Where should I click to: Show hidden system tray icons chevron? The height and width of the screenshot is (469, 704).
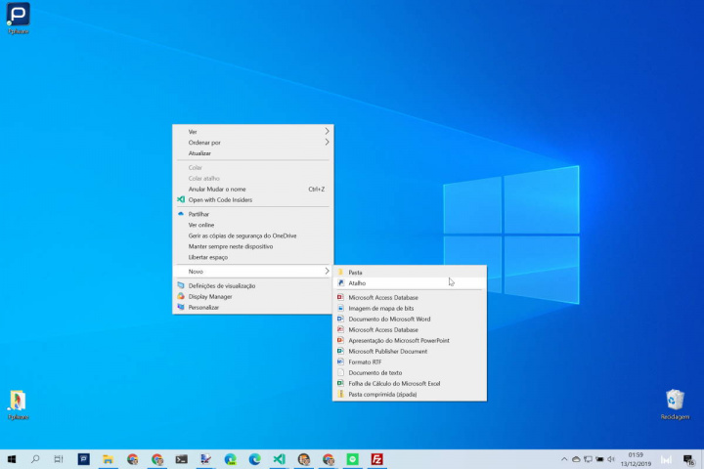click(x=564, y=459)
